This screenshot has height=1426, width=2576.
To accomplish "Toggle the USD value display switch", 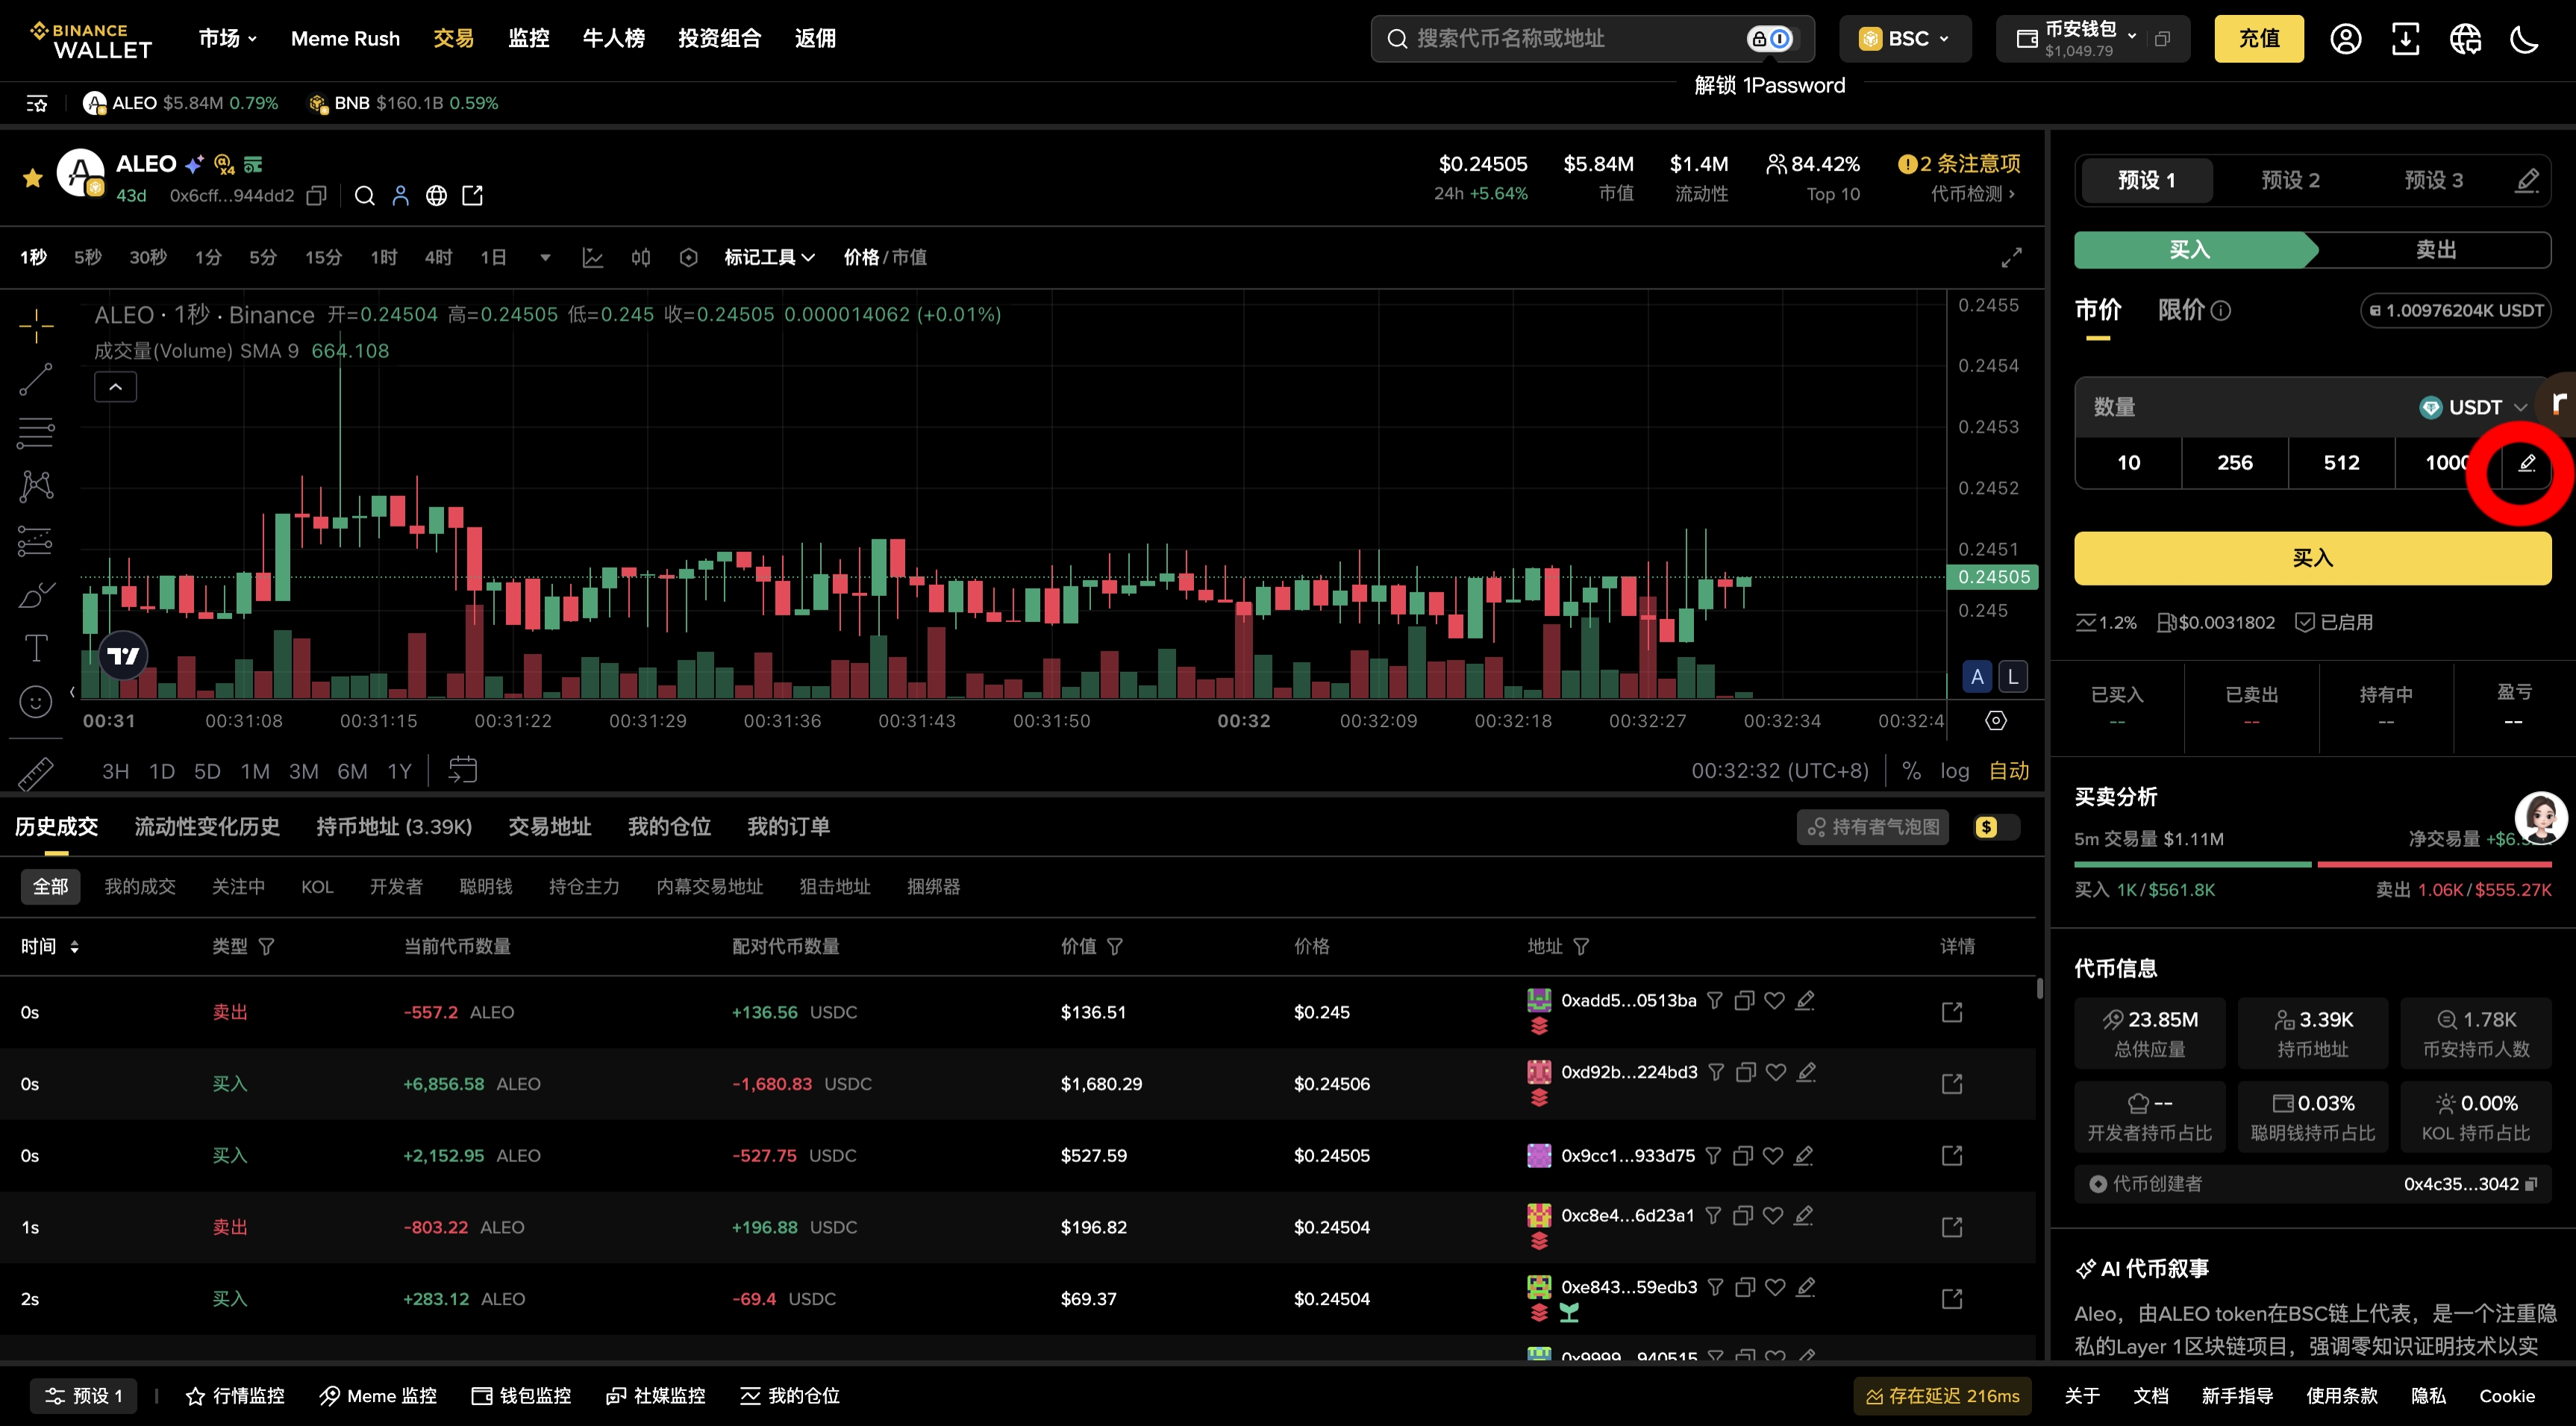I will (x=1996, y=827).
